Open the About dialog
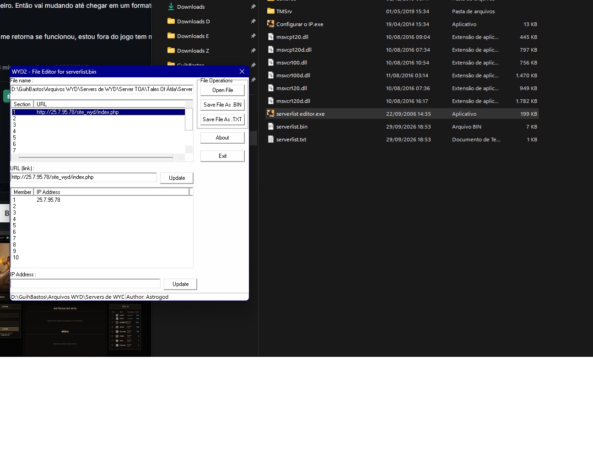 pyautogui.click(x=222, y=138)
